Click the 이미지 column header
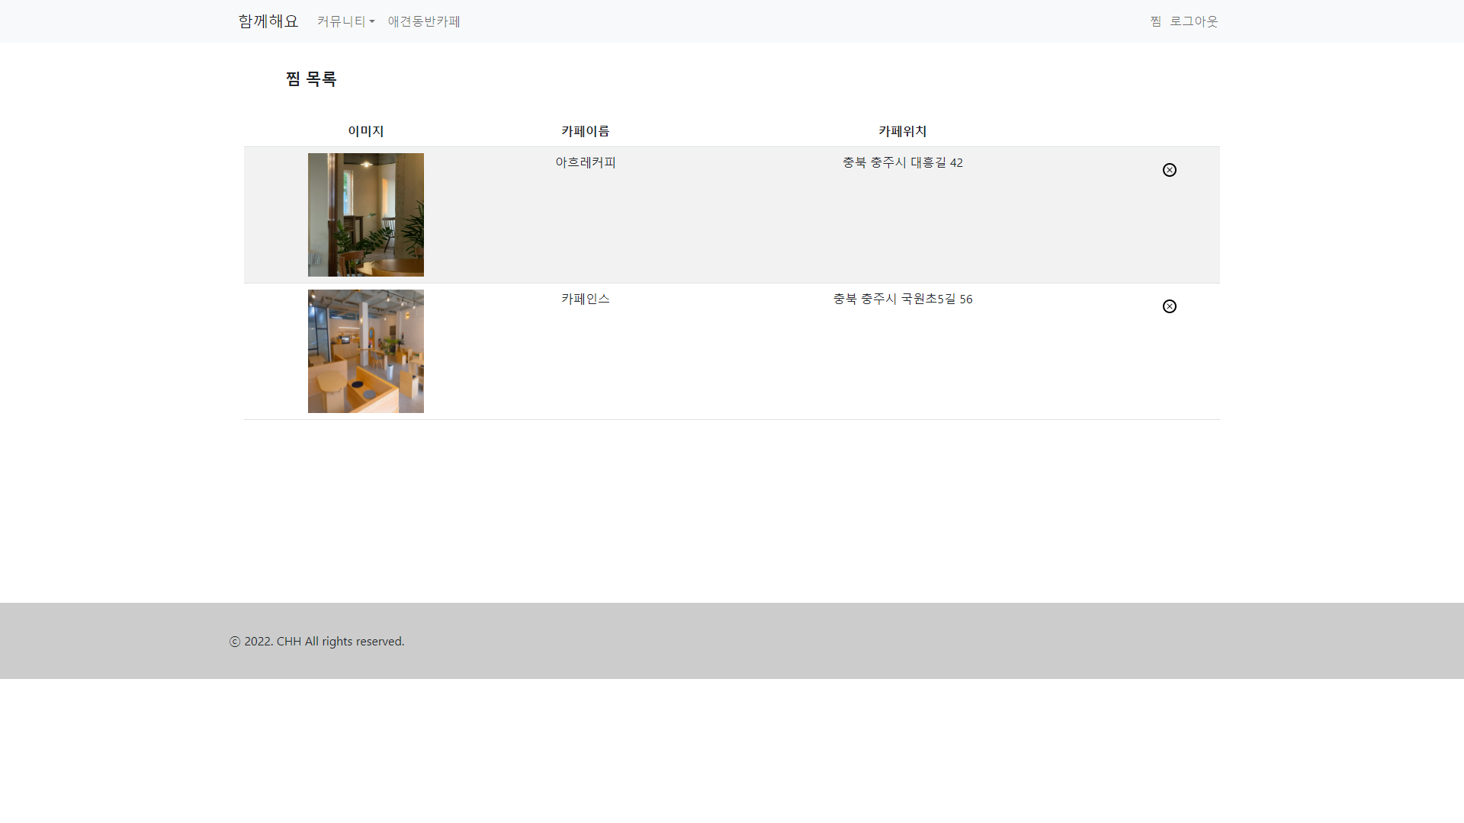Image resolution: width=1464 pixels, height=823 pixels. pos(366,131)
